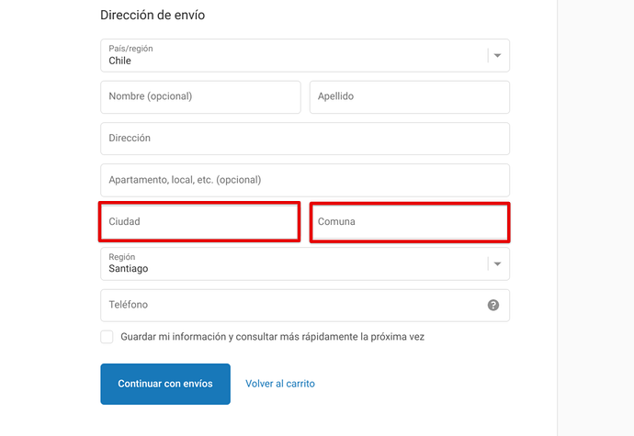Click the small País/región field label
634x436 pixels.
[x=129, y=50]
